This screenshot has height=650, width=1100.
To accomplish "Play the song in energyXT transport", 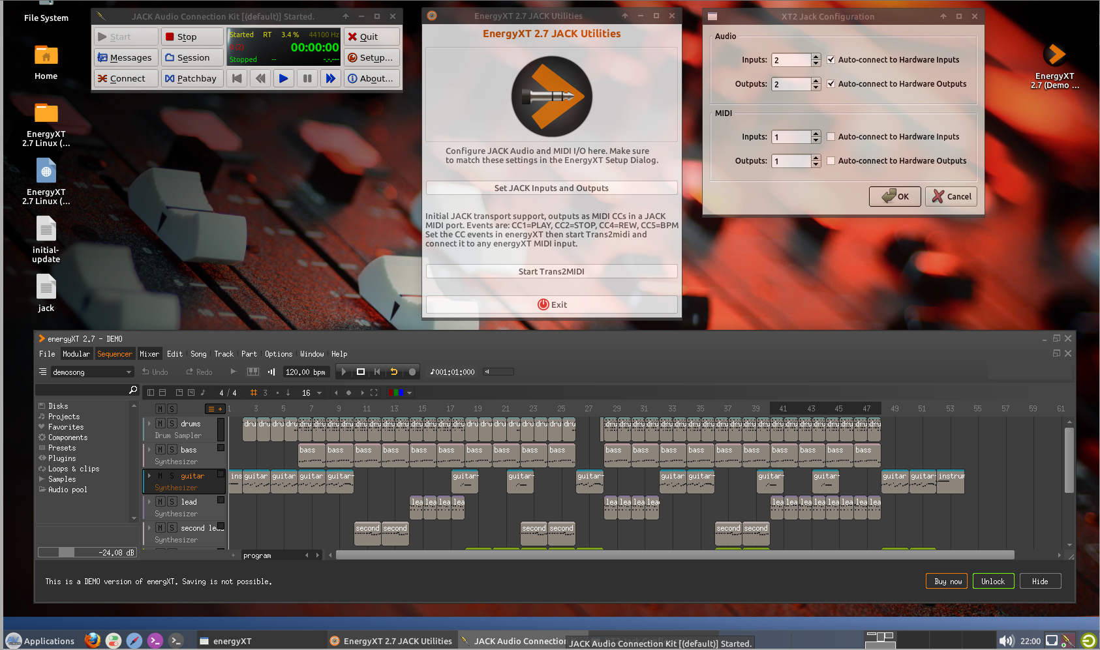I will pyautogui.click(x=344, y=372).
